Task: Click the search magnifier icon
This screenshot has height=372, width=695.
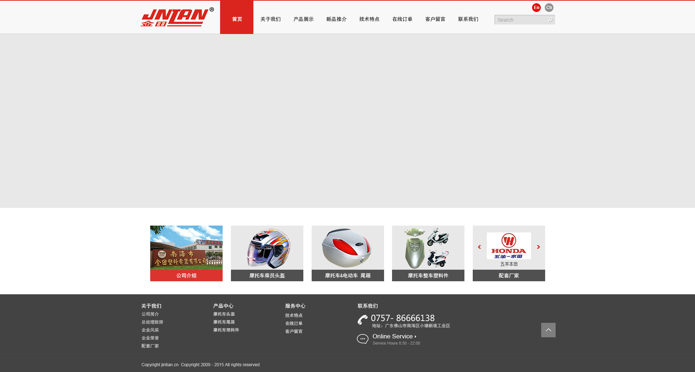Action: click(x=550, y=20)
